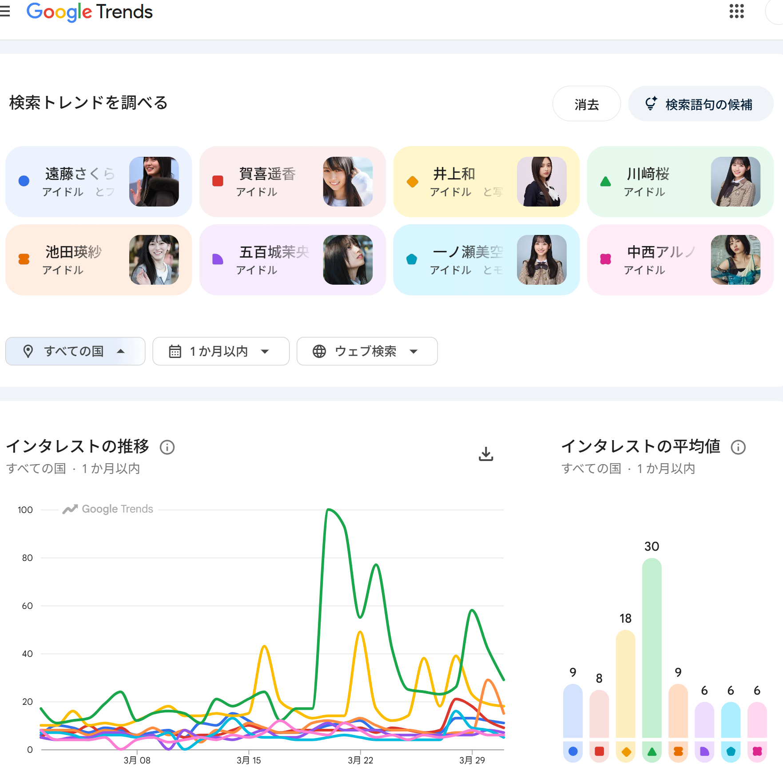Expand the すべての国 region dropdown
This screenshot has height=783, width=783.
click(75, 351)
